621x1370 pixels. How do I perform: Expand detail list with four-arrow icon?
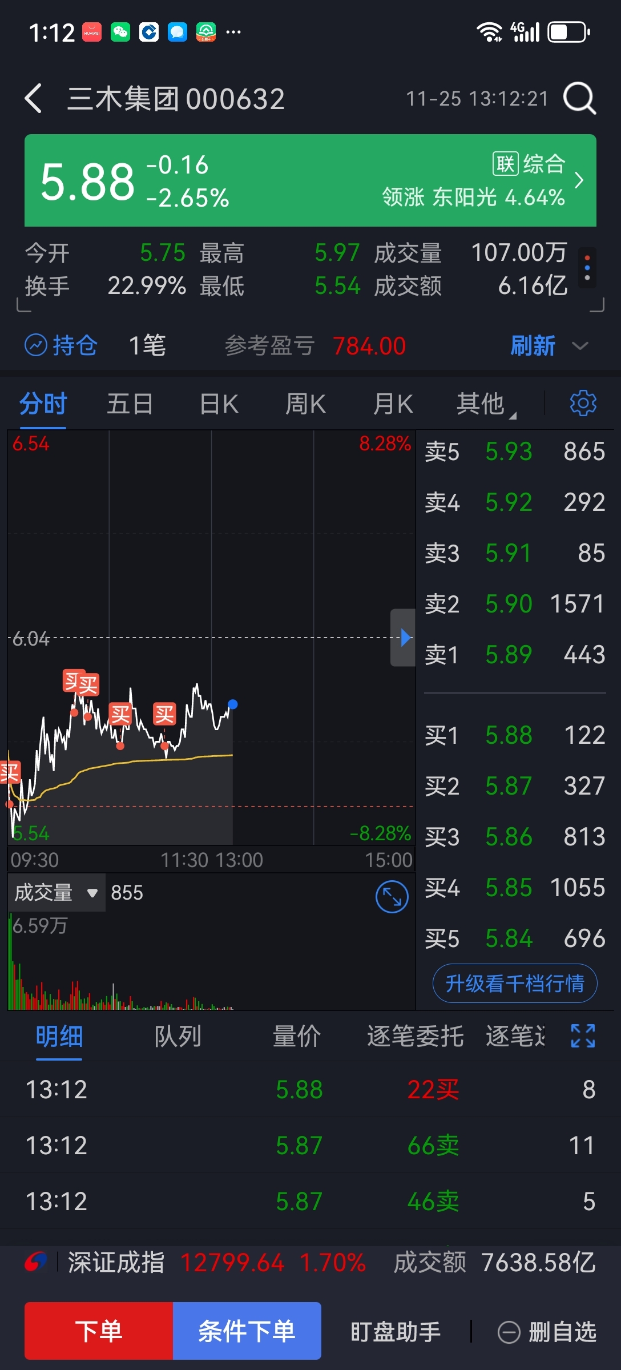point(583,1036)
